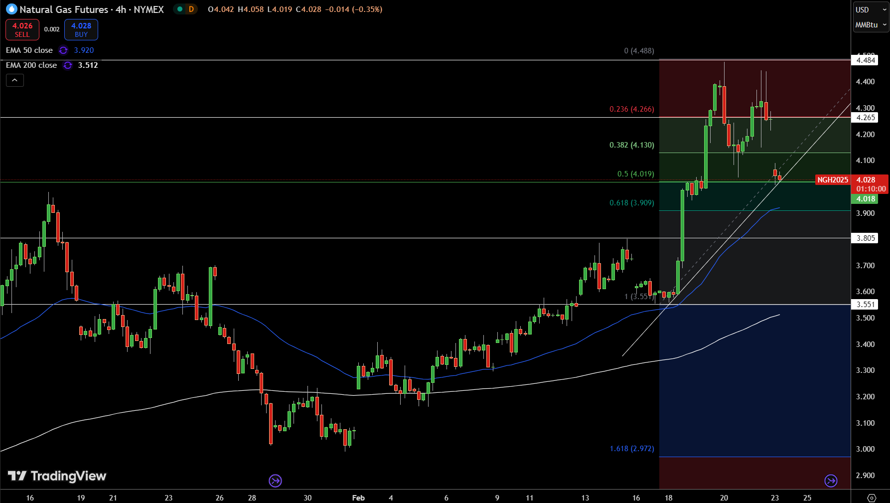Collapse the indicator legend with the chevron
Viewport: 890px width, 503px height.
15,80
